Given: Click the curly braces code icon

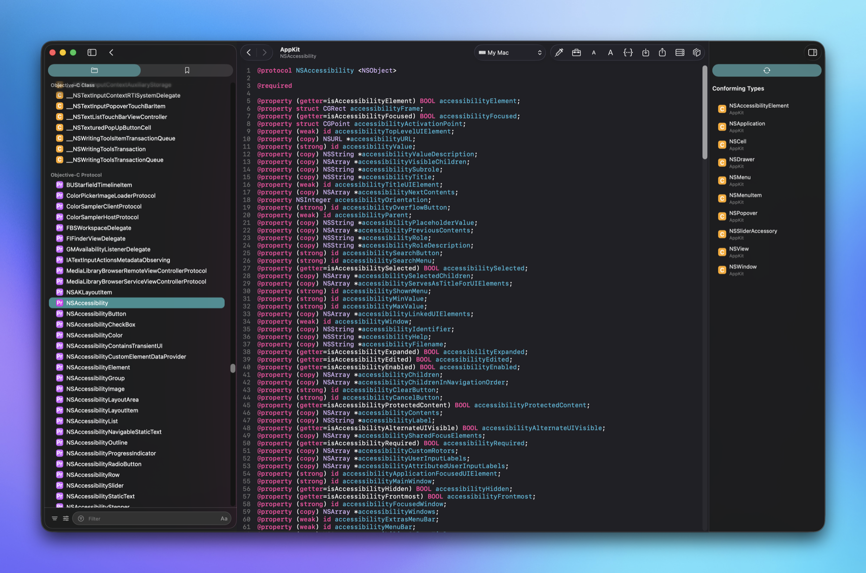Looking at the screenshot, I should (628, 52).
